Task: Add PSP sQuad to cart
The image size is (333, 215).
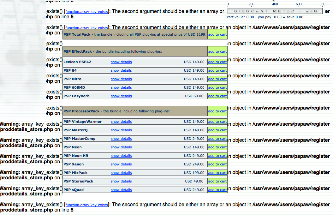Action: tap(217, 190)
